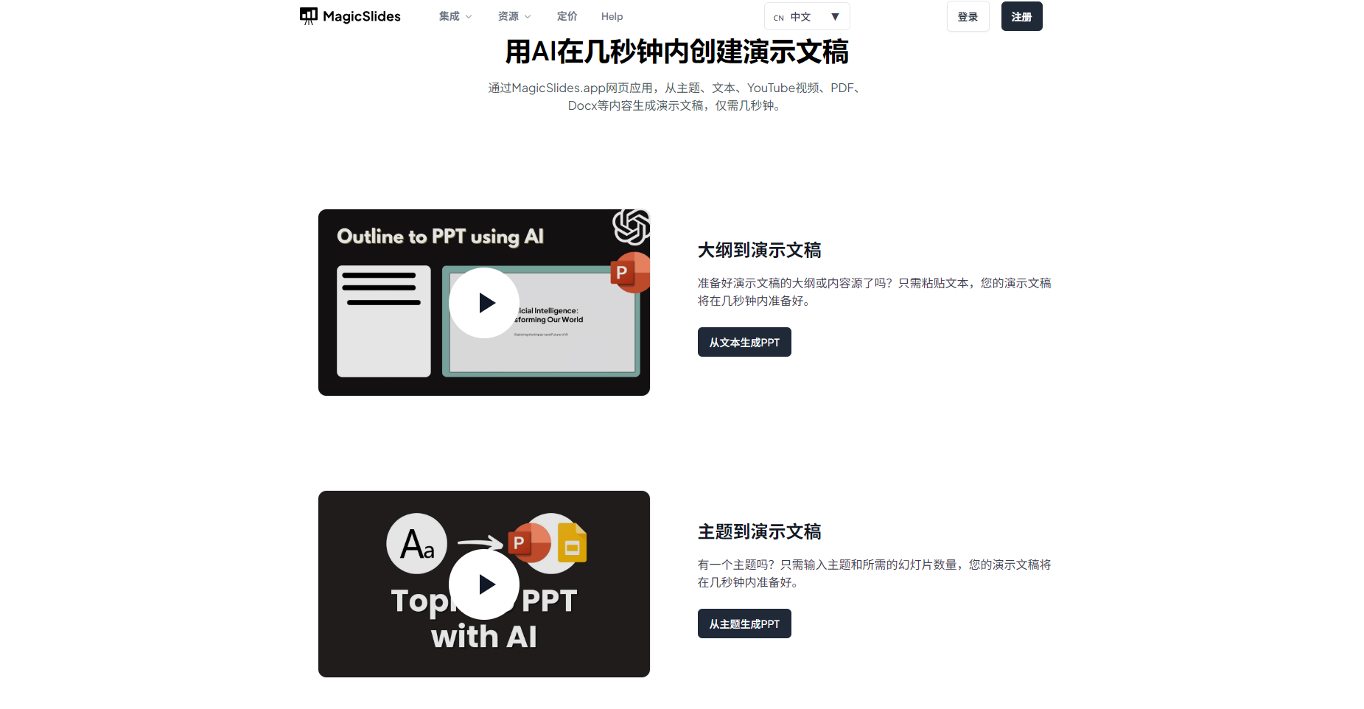Play the Topic to PPT video

click(x=484, y=583)
